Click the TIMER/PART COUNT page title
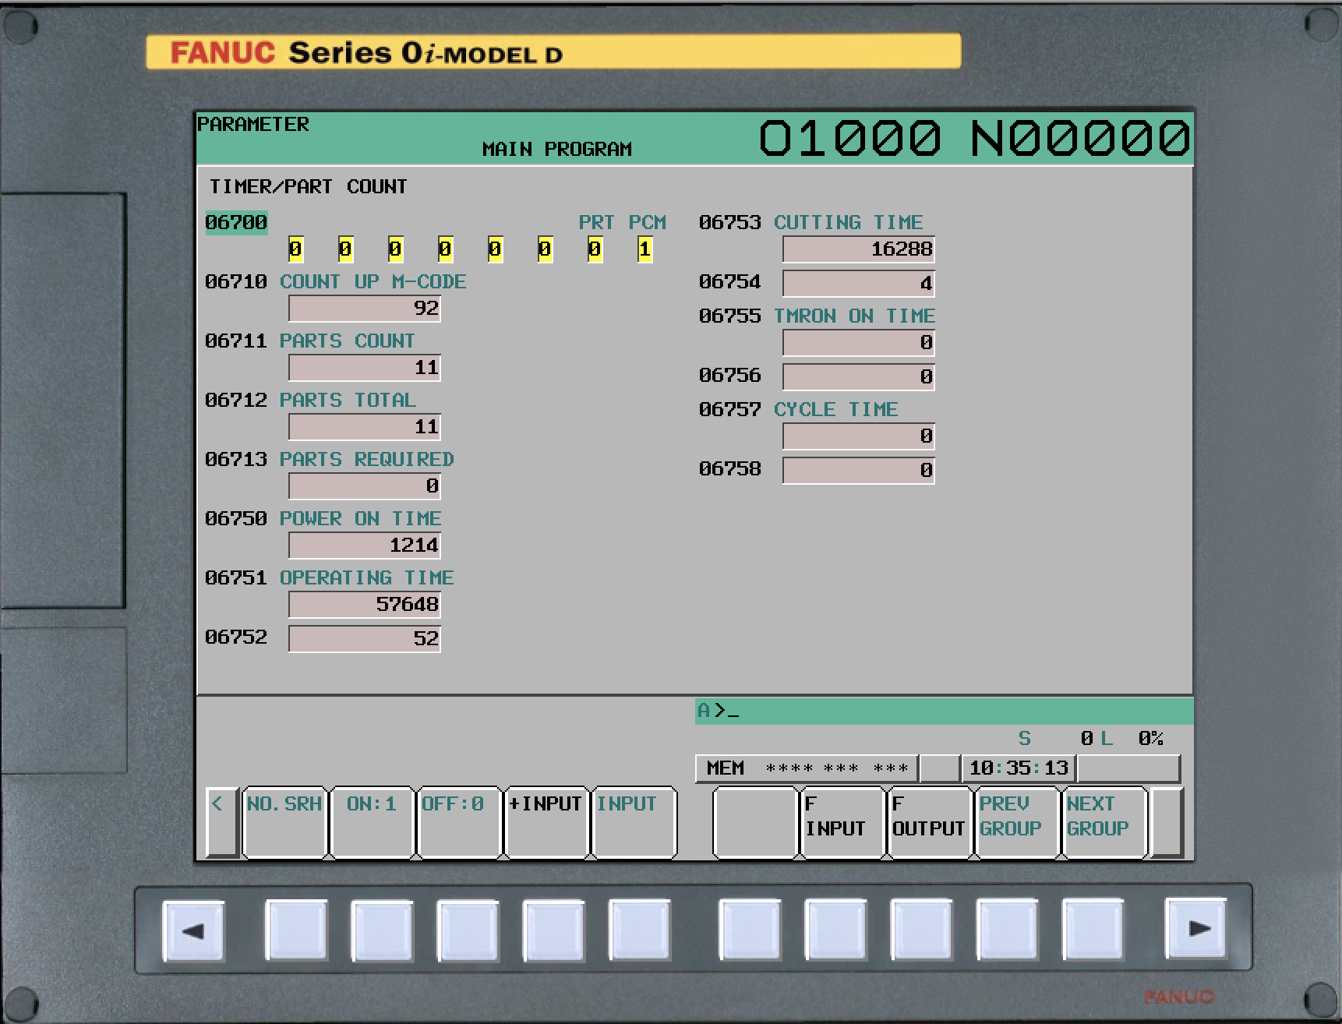Screen dimensions: 1342x1024 [309, 186]
